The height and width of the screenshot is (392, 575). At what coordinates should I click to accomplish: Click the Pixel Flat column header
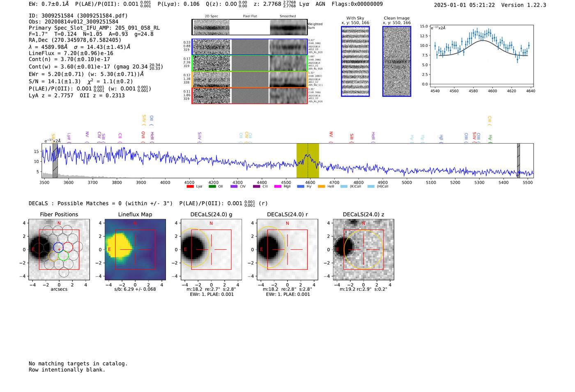point(250,16)
